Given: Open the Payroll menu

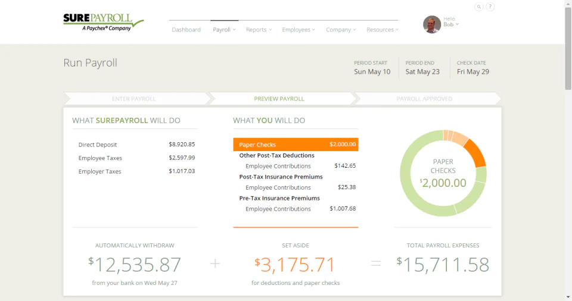Looking at the screenshot, I should tap(224, 30).
